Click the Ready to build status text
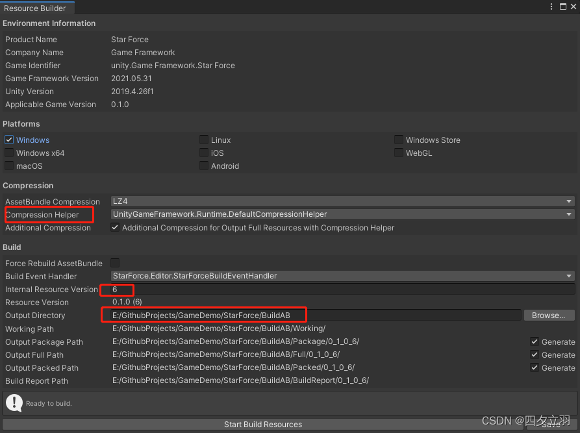The image size is (580, 433). tap(49, 403)
